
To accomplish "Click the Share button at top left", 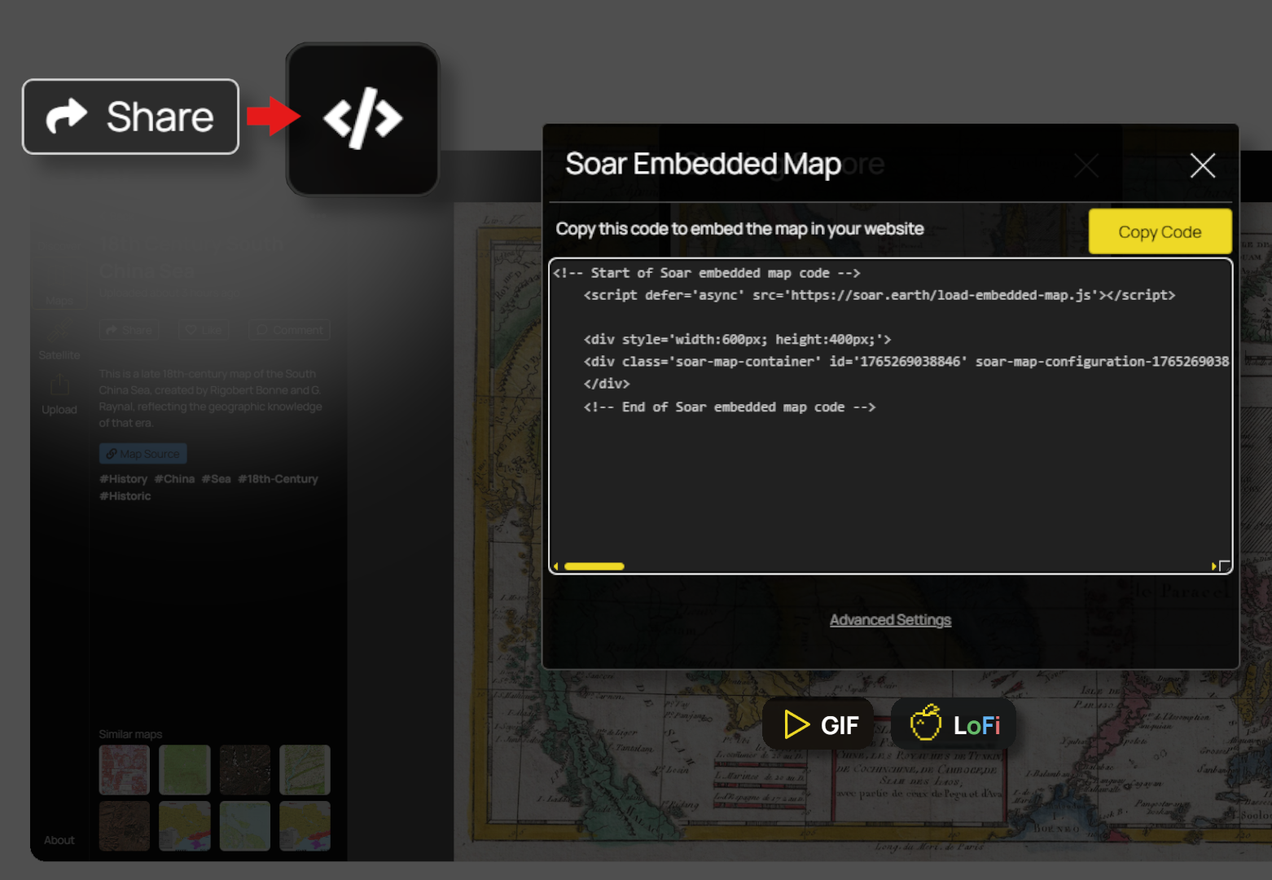I will (130, 116).
